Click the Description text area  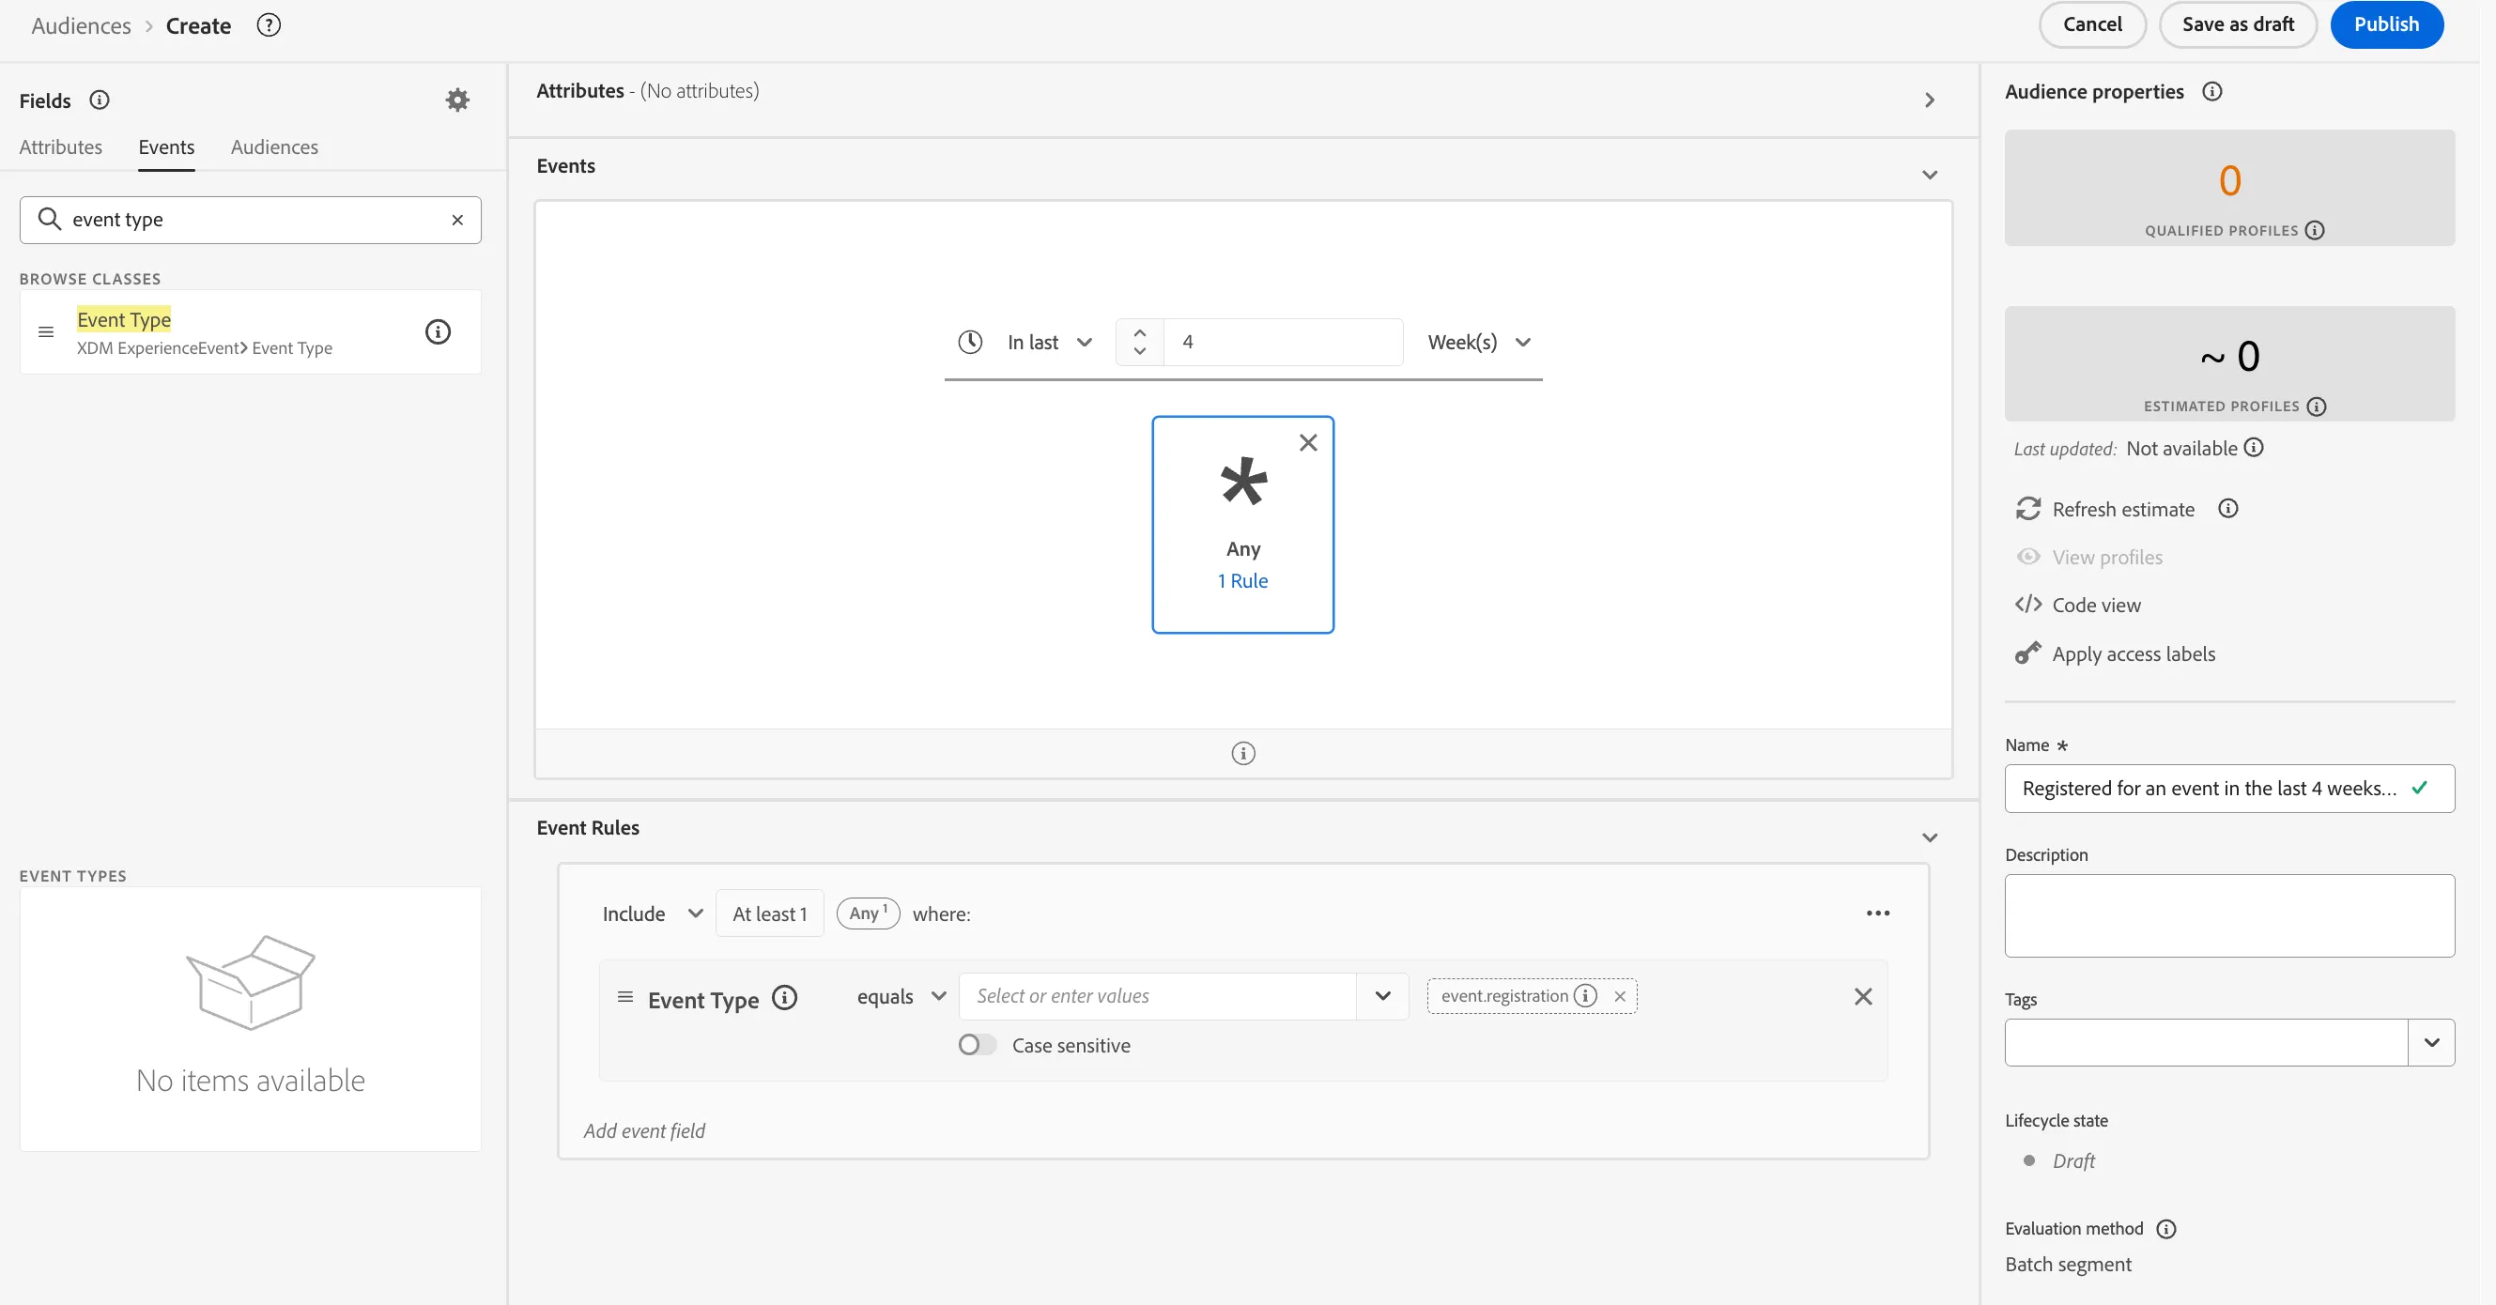point(2229,916)
